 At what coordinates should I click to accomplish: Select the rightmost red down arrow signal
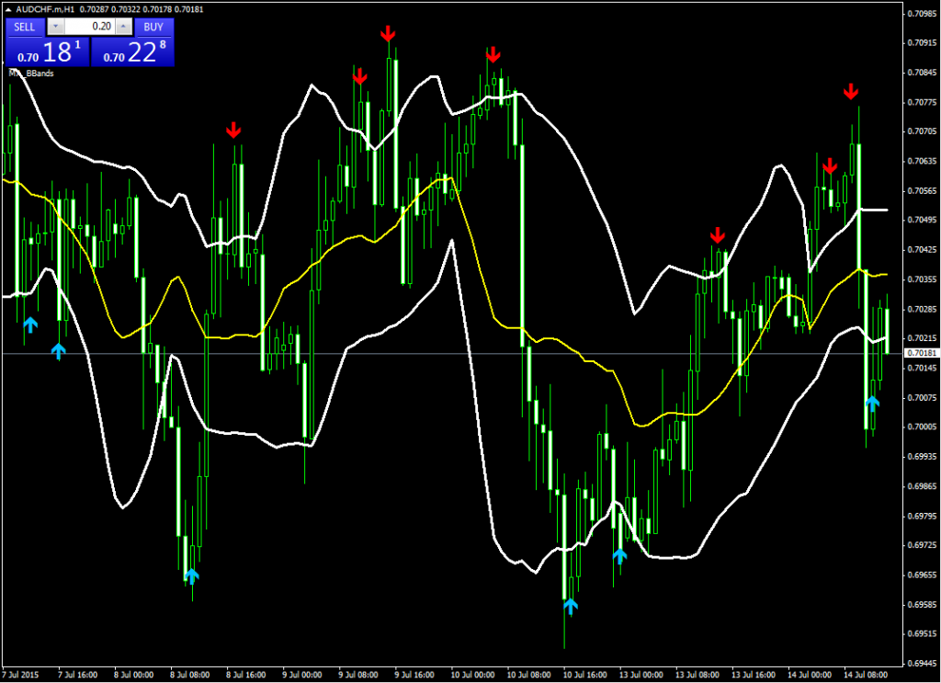(x=851, y=91)
